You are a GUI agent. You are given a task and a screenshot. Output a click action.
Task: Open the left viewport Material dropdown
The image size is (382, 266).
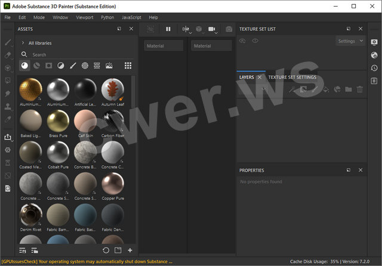tap(164, 46)
